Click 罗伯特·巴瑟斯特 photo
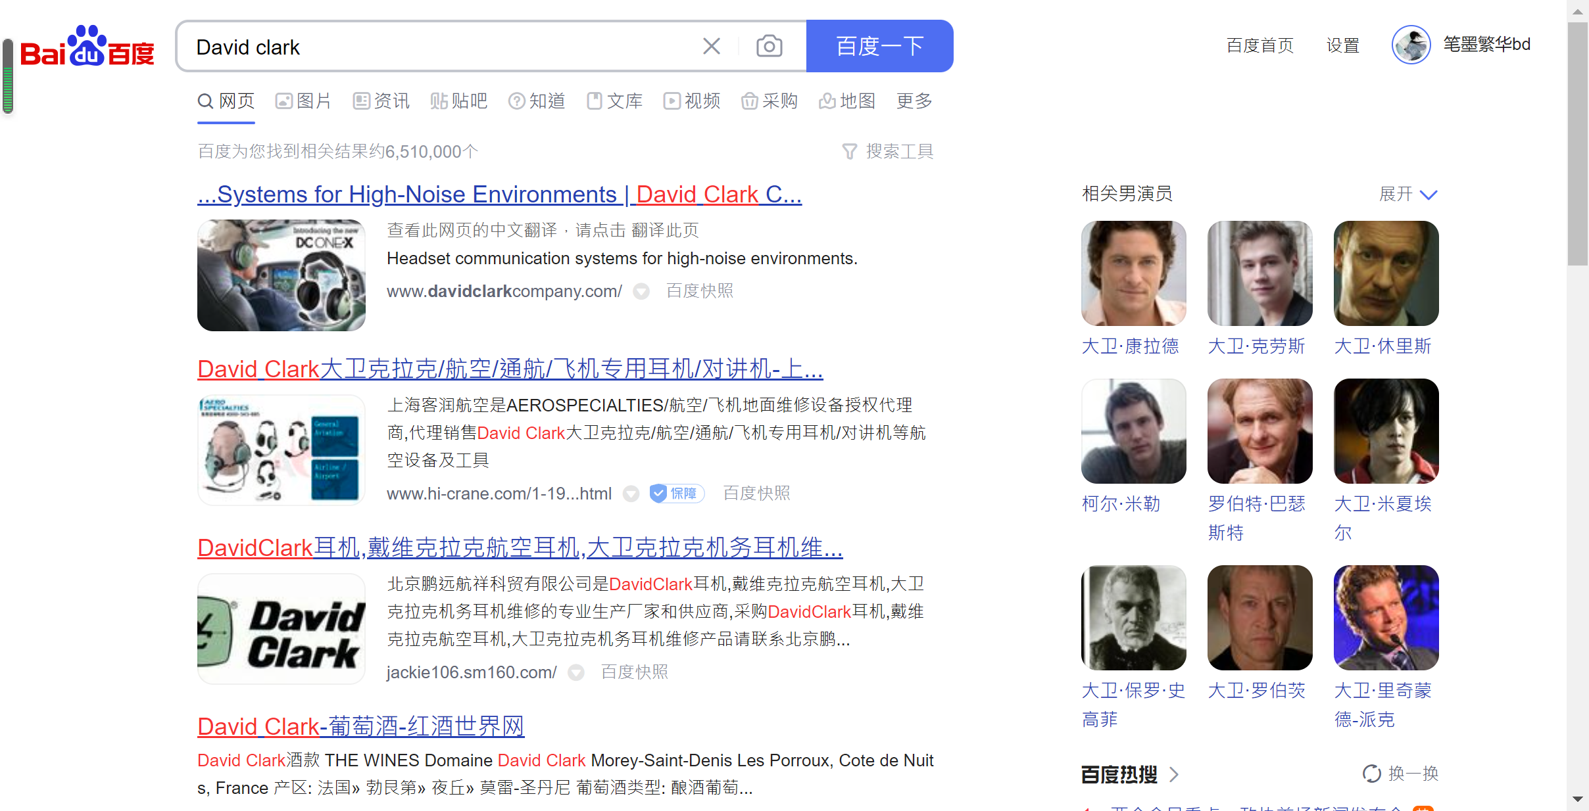This screenshot has width=1589, height=811. point(1260,431)
